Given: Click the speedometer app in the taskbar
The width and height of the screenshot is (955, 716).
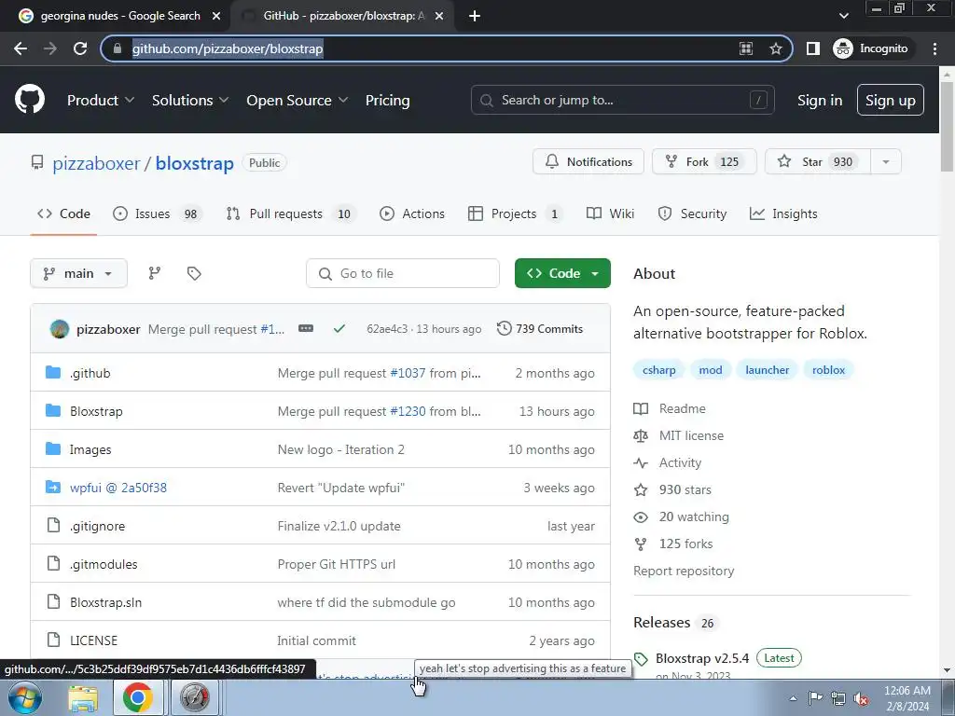Looking at the screenshot, I should pyautogui.click(x=194, y=697).
